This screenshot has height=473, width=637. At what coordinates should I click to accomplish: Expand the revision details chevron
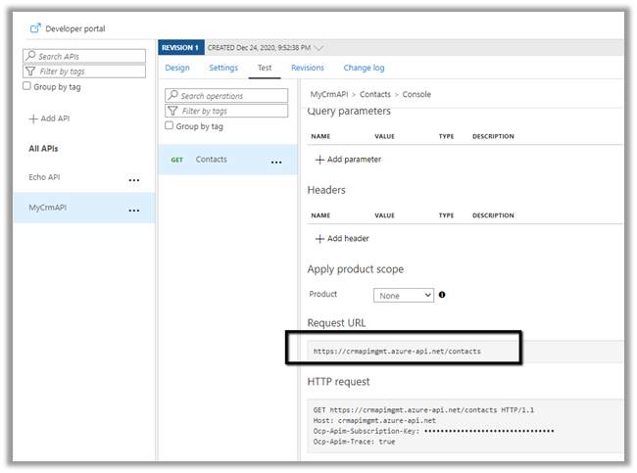[318, 47]
